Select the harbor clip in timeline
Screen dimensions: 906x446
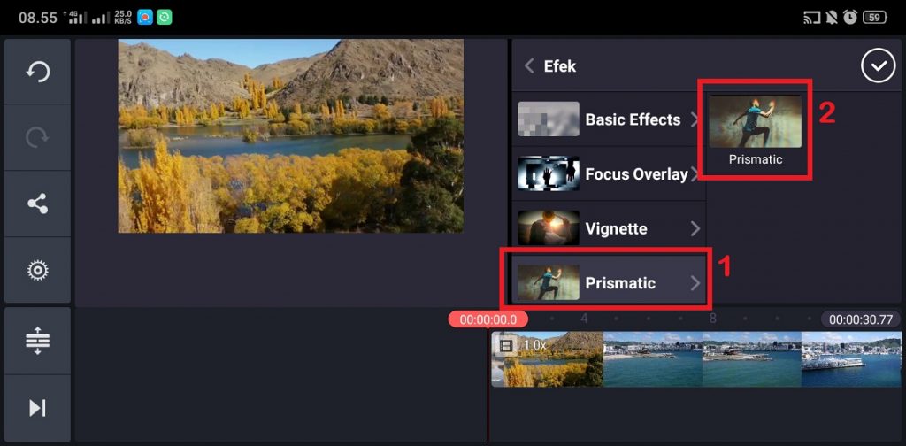[x=752, y=358]
